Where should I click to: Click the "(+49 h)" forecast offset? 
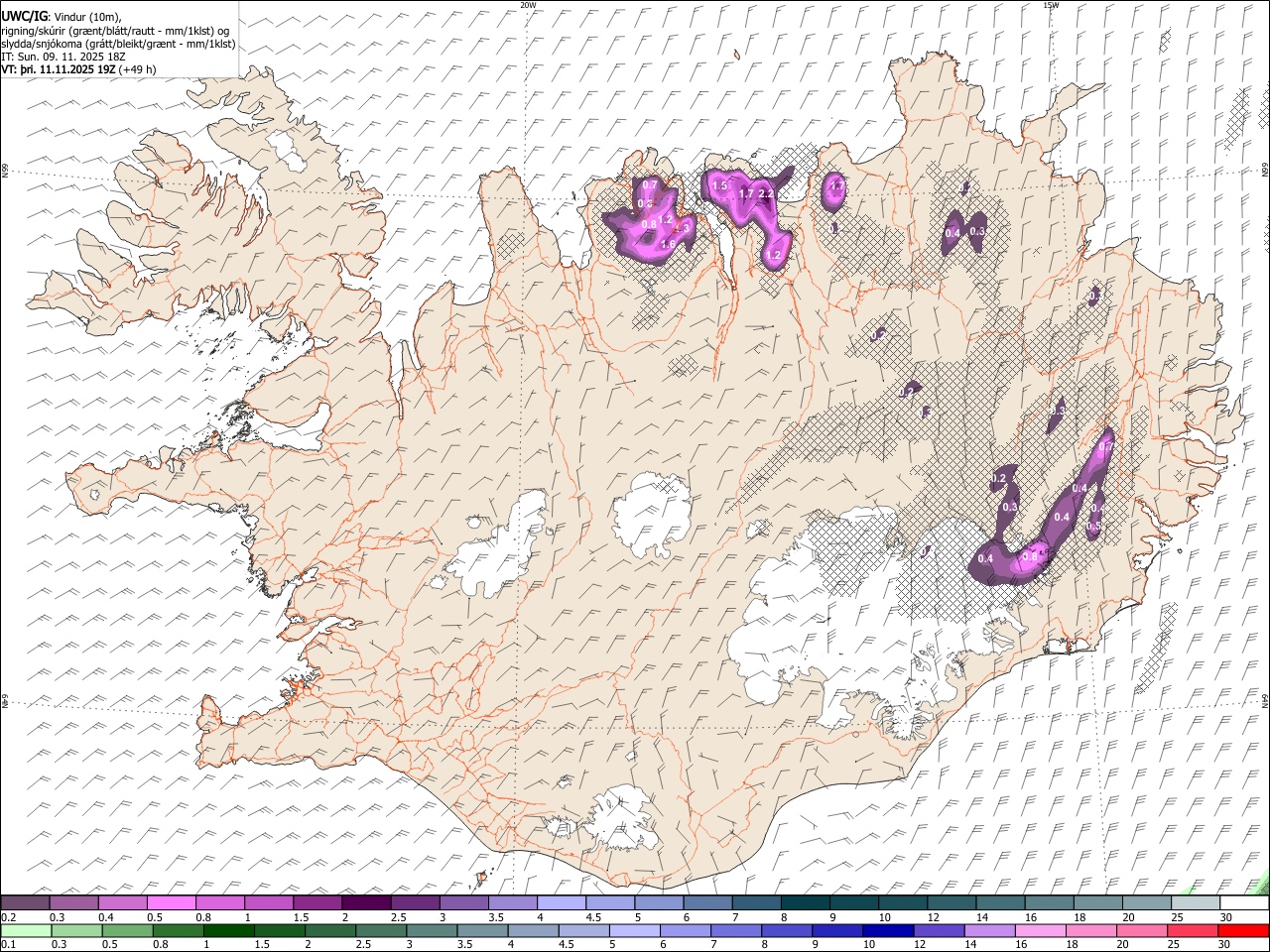[137, 69]
